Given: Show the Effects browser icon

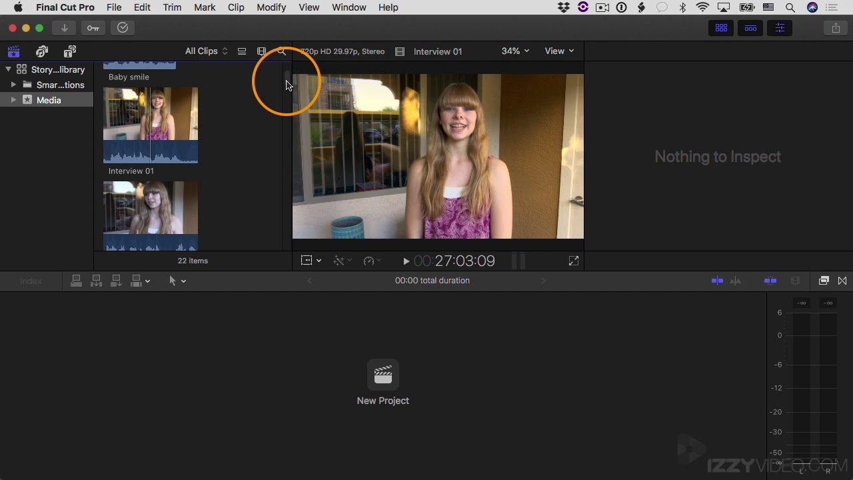Looking at the screenshot, I should click(824, 281).
